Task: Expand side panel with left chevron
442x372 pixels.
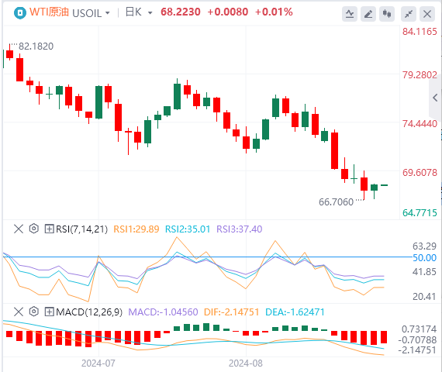Action: click(435, 98)
